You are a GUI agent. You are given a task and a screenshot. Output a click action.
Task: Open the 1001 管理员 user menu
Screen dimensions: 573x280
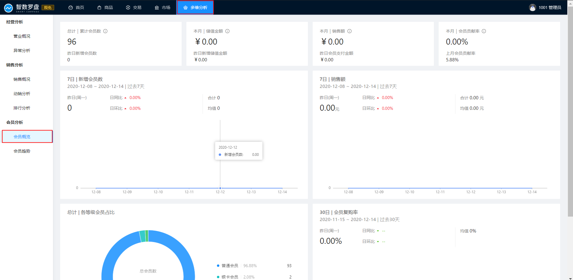tap(550, 7)
